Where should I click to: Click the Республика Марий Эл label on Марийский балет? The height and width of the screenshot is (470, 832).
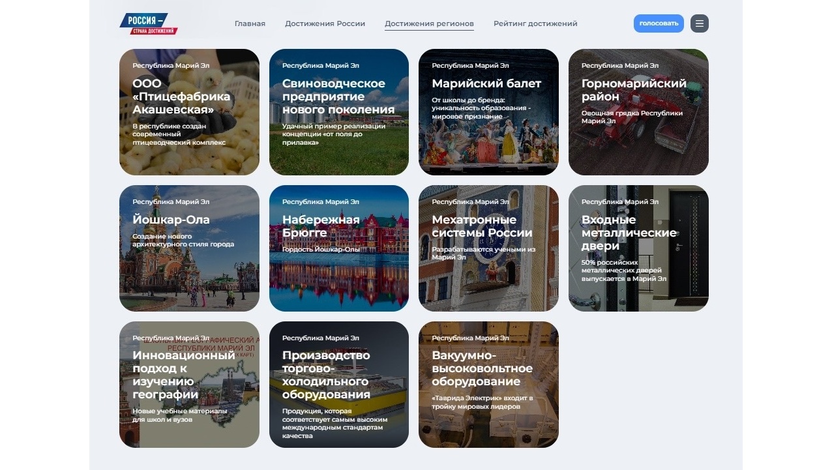point(469,66)
